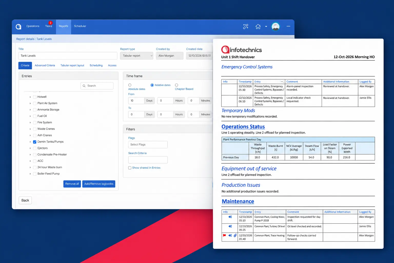Click the Remove all button

click(x=72, y=184)
